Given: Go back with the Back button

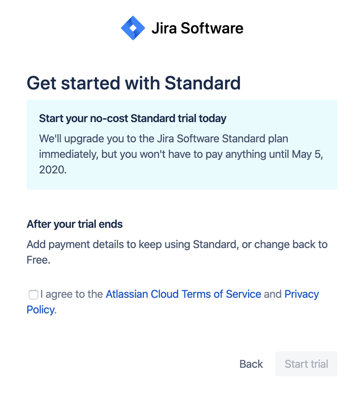Looking at the screenshot, I should point(251,364).
